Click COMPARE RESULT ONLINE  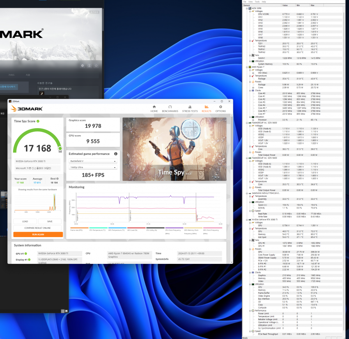37,228
